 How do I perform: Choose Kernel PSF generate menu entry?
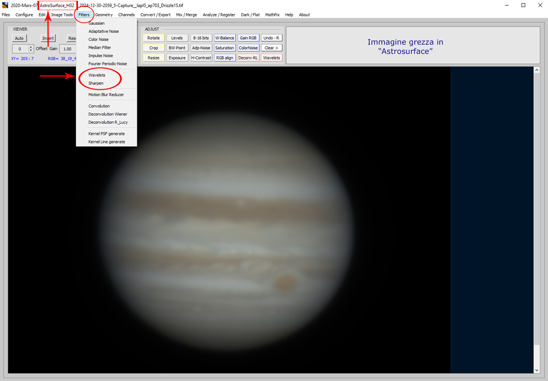point(106,134)
